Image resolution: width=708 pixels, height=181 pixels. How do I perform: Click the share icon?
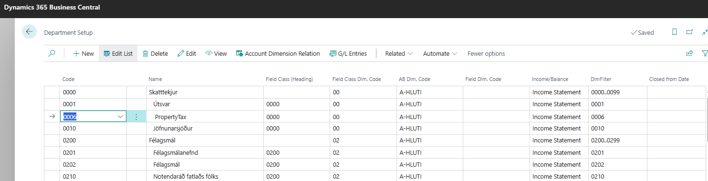point(689,53)
